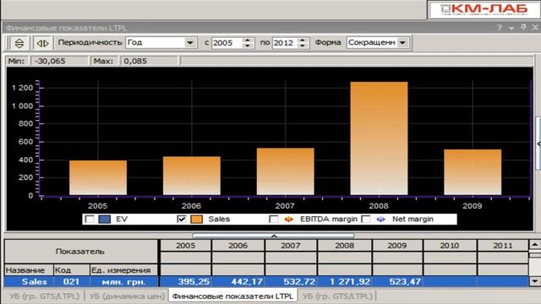
Task: Open the Форма dropdown showing Сокращенн
Action: coord(402,43)
